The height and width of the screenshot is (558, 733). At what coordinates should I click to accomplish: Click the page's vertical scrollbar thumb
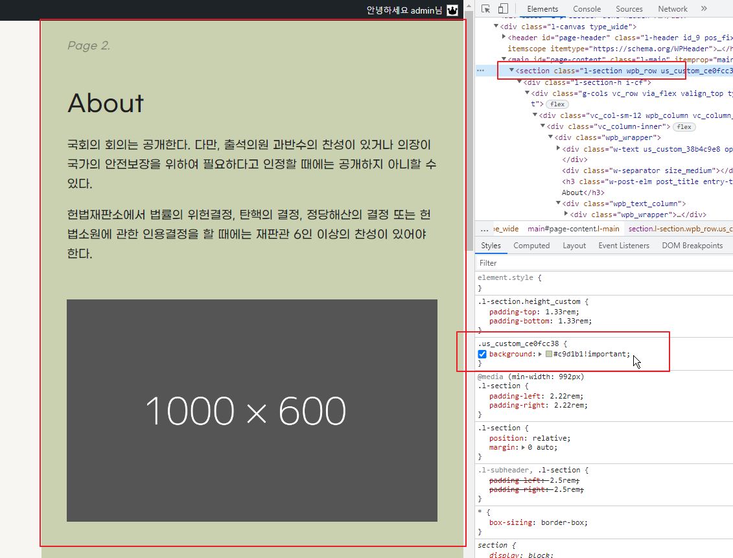[469, 131]
